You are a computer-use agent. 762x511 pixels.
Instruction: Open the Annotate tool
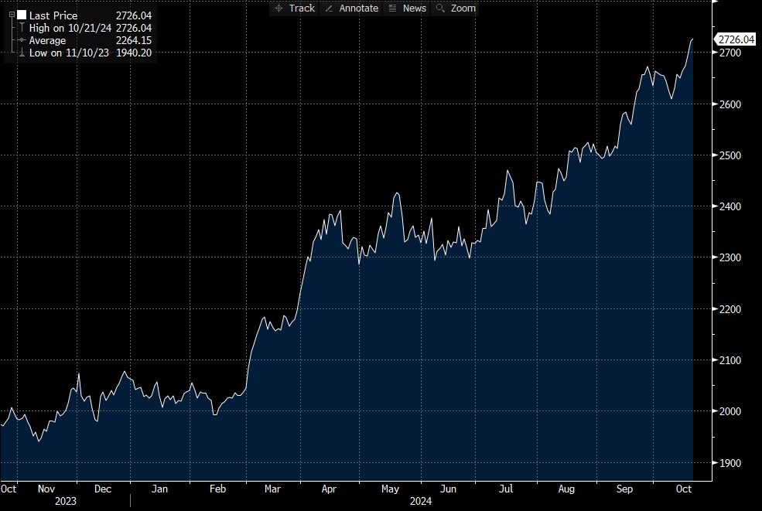pos(359,9)
